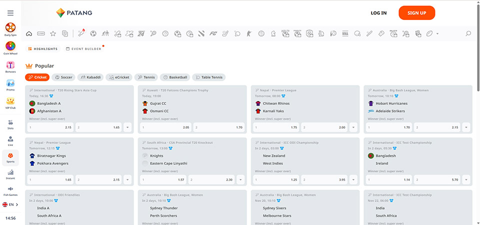Image resolution: width=480 pixels, height=225 pixels.
Task: Go to Slots in the sidebar
Action: [10, 124]
